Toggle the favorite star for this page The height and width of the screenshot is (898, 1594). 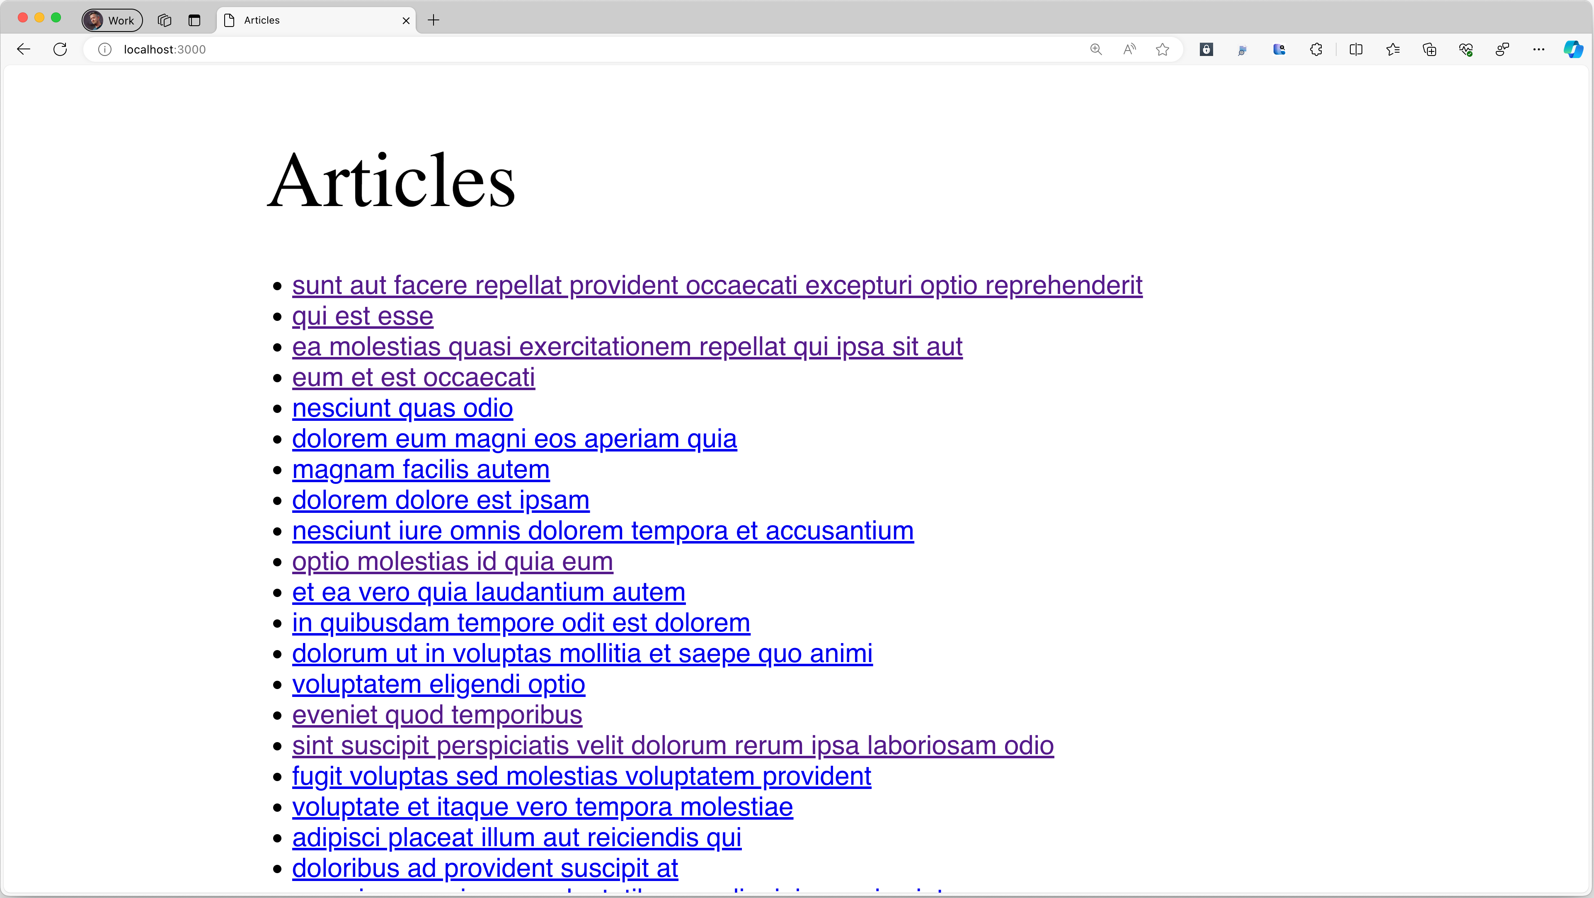(1162, 49)
